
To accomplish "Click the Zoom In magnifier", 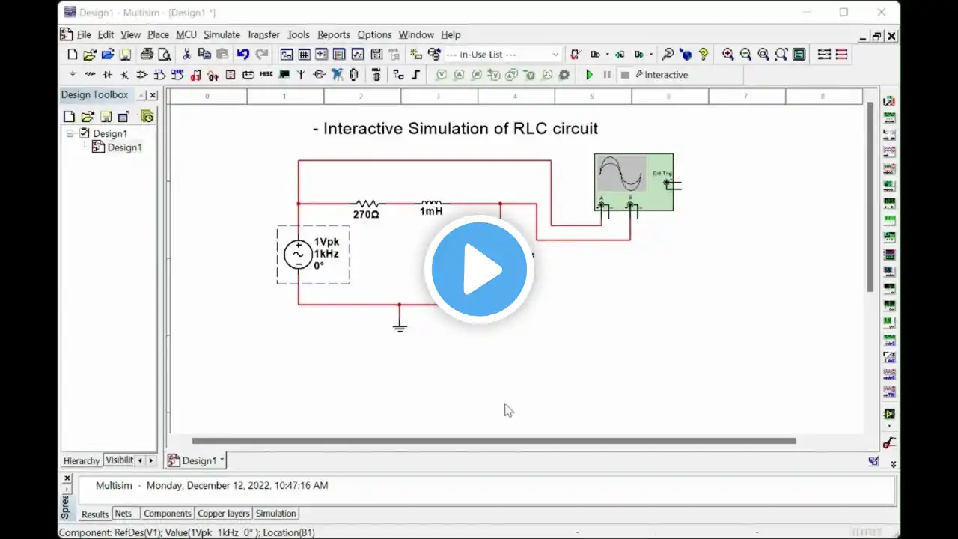I will 727,55.
